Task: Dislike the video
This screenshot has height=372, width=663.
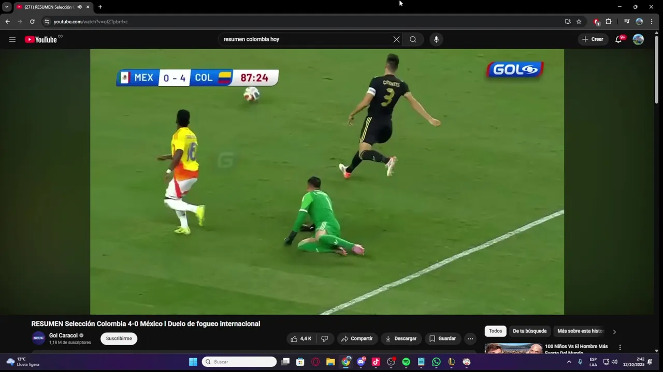Action: click(x=325, y=338)
